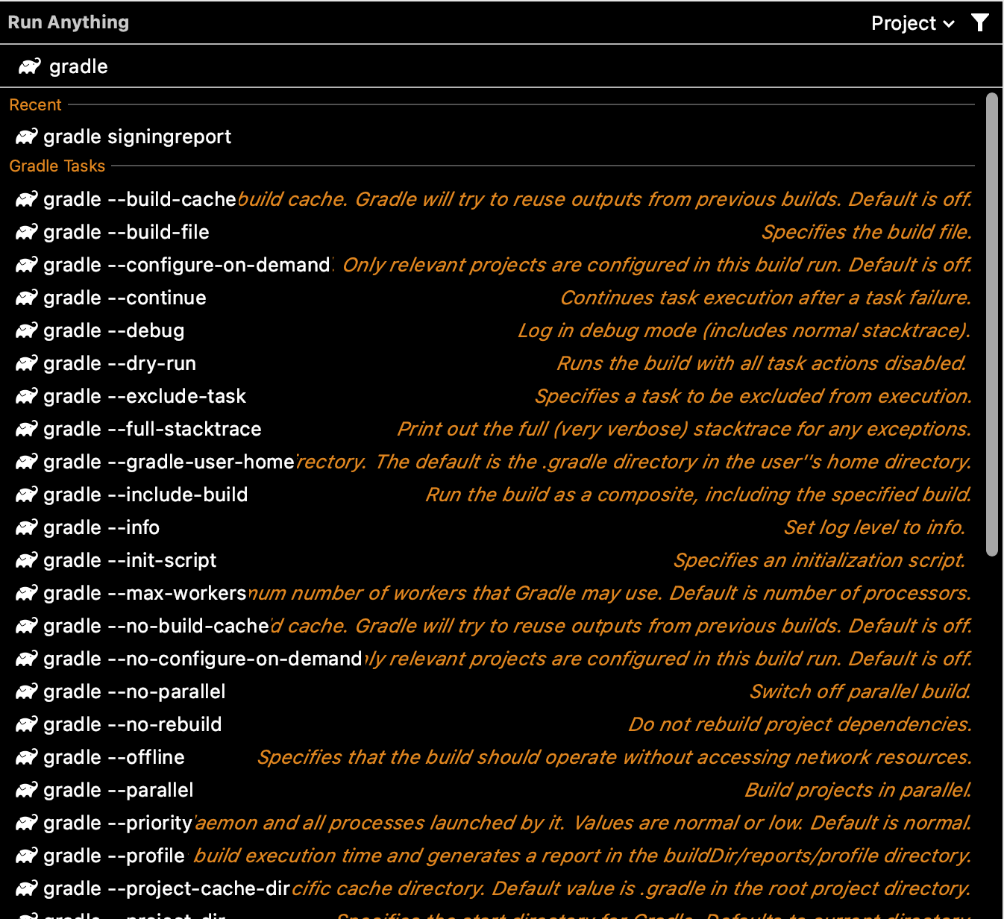Click elephant icon beside --dry-run

[27, 363]
